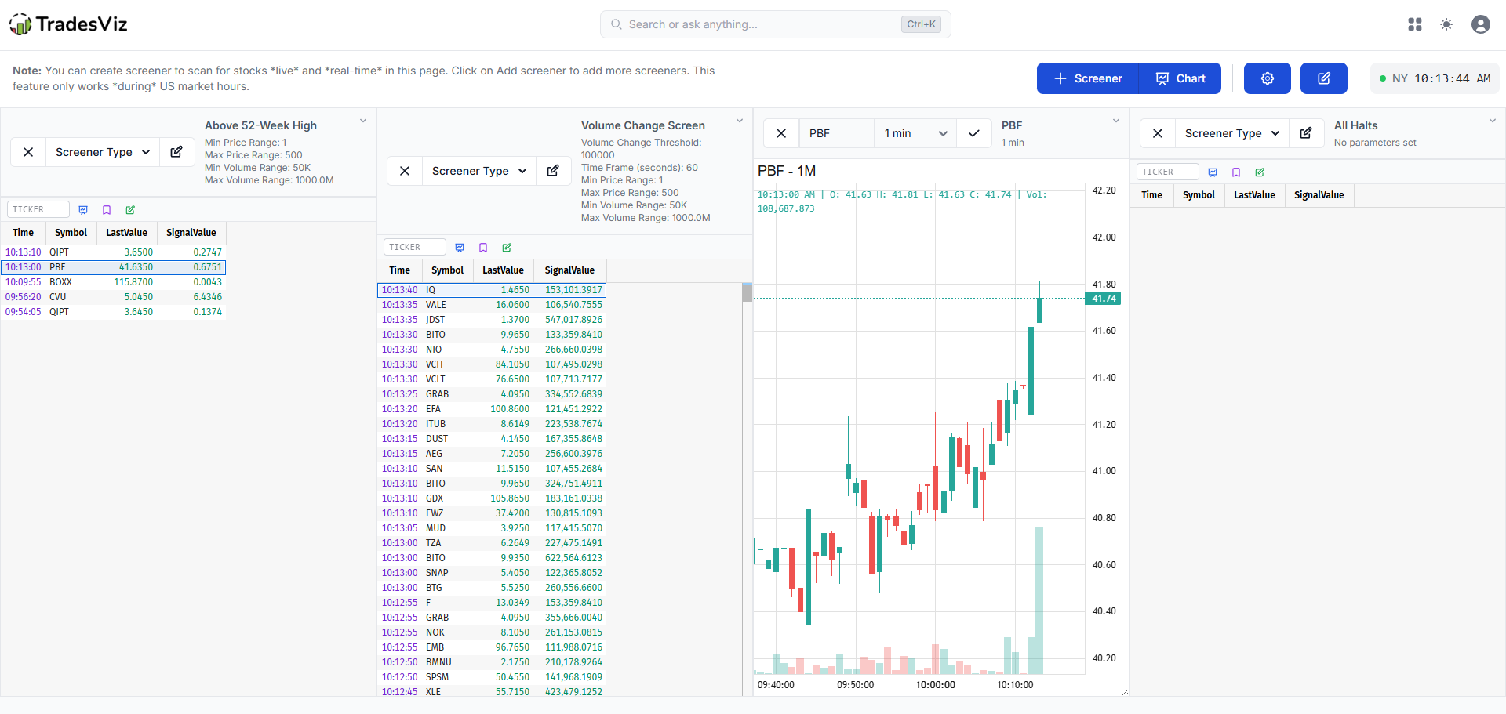Click the purple bookmark icon in the Volume Change Screen panel
1506x714 pixels.
[483, 247]
